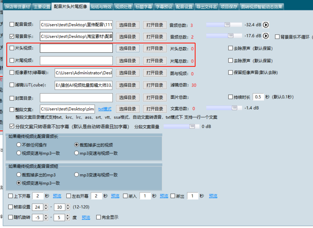Screen dimensions: 313x228
Task: Open the 图转视频智能动态效果 tab
Action: [x=262, y=7]
